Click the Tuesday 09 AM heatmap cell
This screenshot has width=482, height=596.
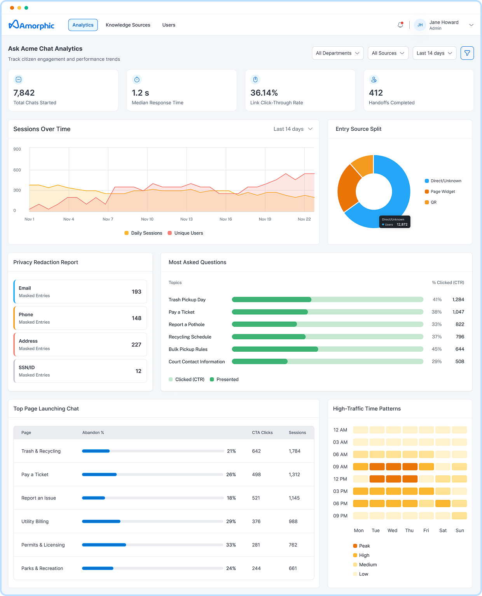377,467
